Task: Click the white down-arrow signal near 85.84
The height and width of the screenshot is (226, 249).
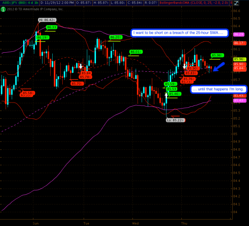Action: coord(81,66)
